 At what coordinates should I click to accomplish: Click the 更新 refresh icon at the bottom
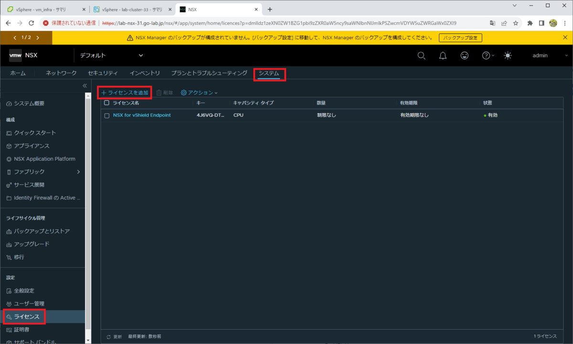(x=109, y=337)
